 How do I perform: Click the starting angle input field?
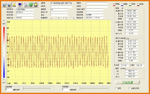(9, 89)
